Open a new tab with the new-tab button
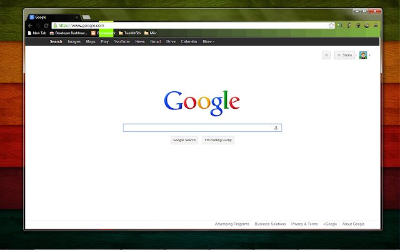Screen dimensions: 400x250 86,17
